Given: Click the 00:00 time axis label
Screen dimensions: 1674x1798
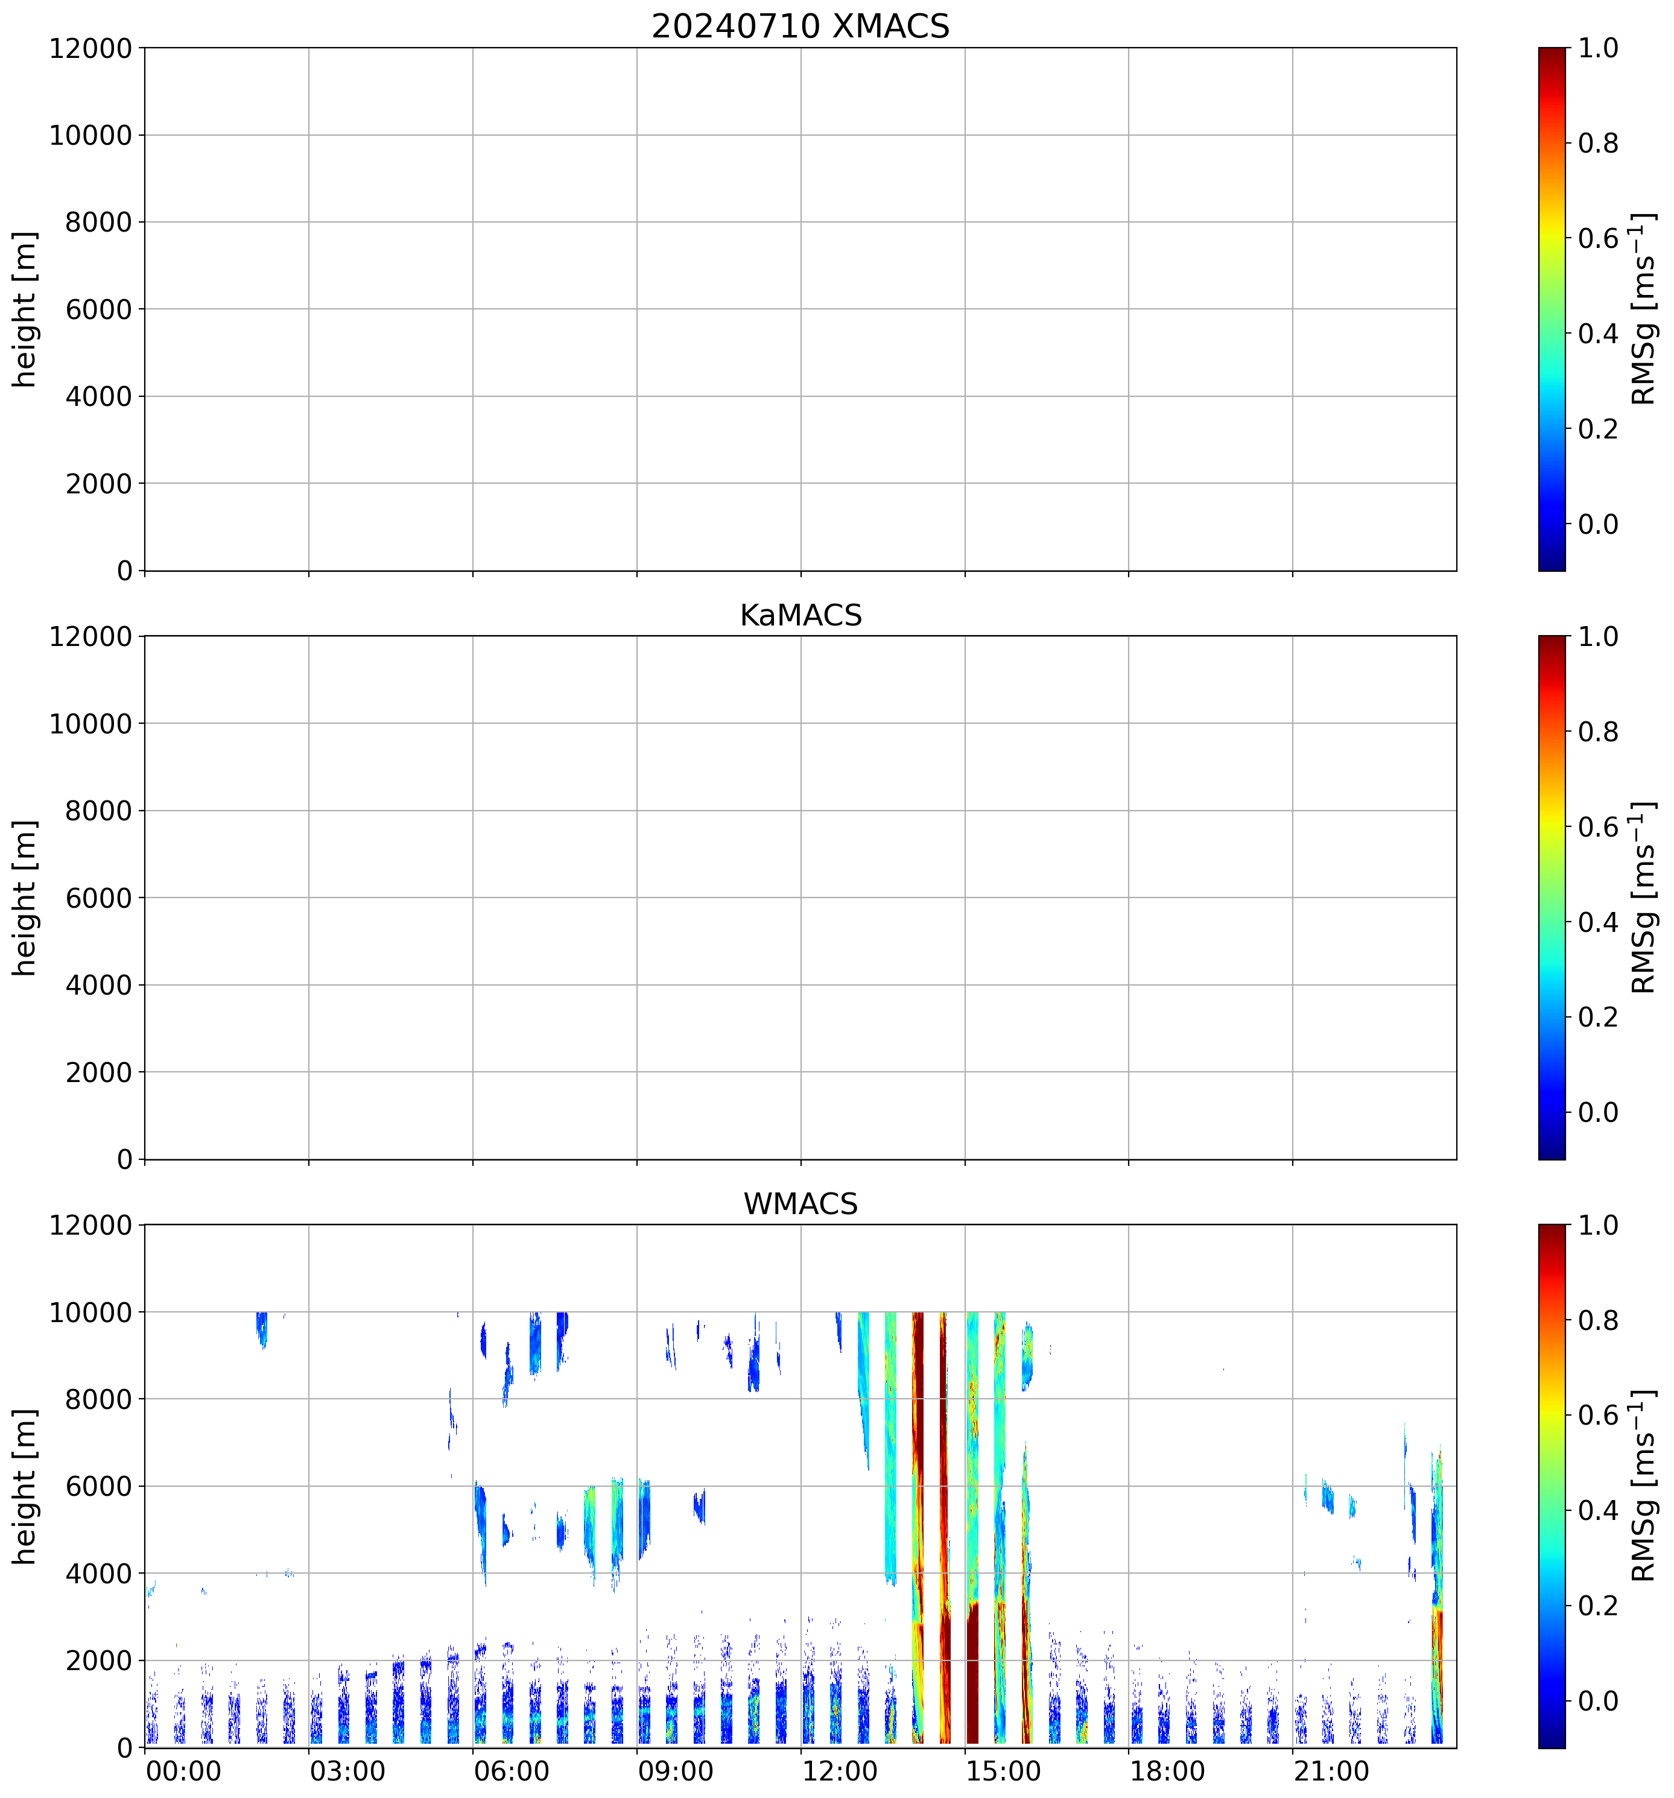Looking at the screenshot, I should click(183, 1771).
